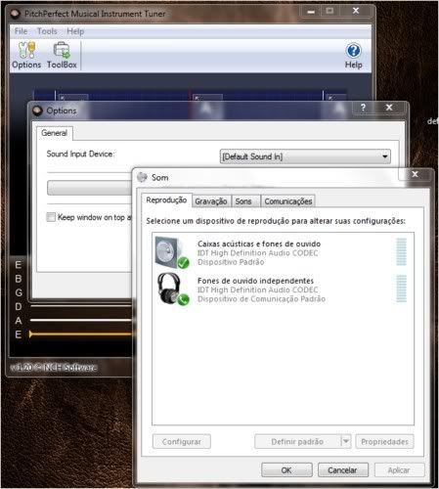Select the headphones icon for Fones de ouvido
Screen dimensions: 439x489
pos(172,289)
